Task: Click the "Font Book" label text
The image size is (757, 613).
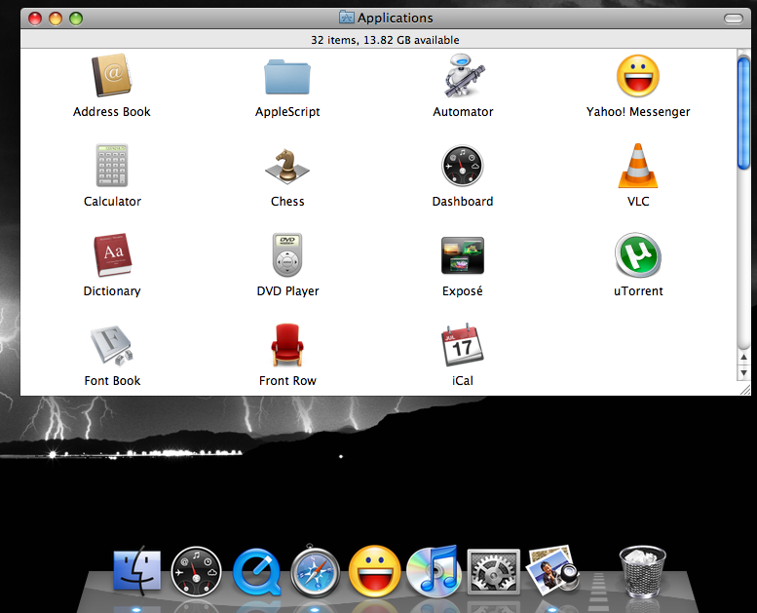Action: (x=112, y=381)
